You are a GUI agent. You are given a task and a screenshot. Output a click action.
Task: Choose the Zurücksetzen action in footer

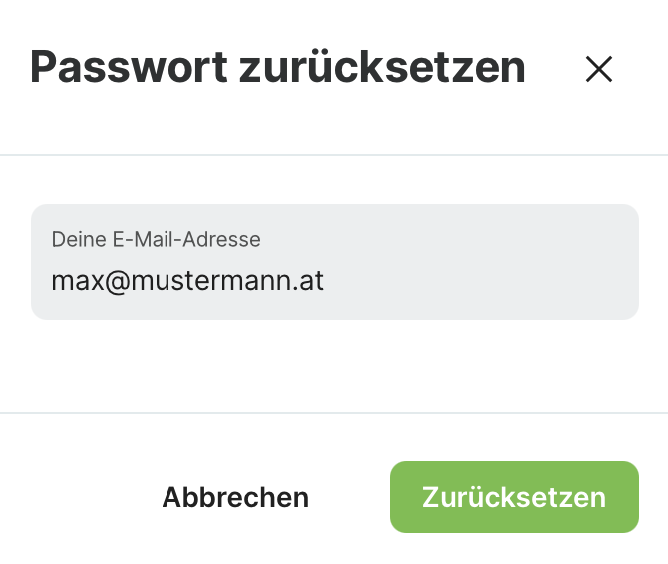(x=513, y=497)
